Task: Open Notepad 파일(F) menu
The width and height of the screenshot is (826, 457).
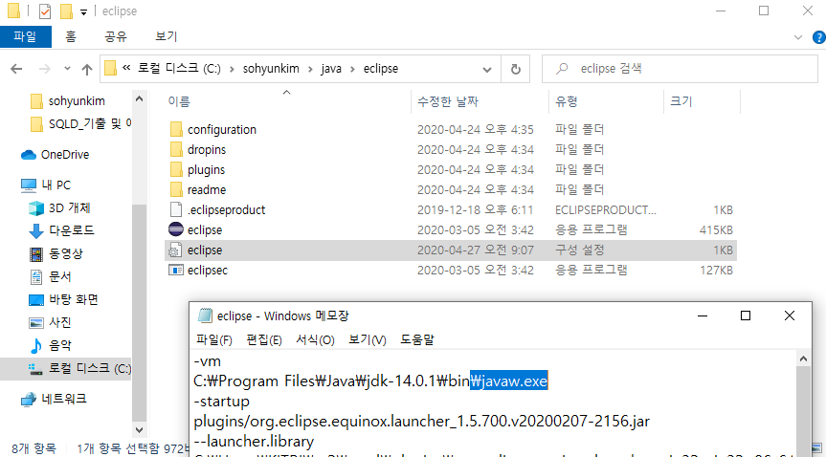Action: click(x=214, y=339)
